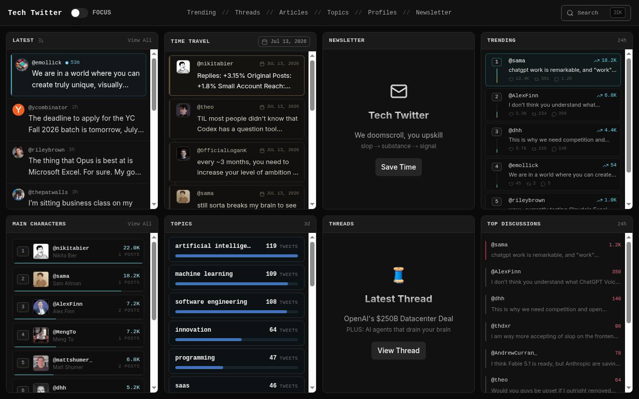The width and height of the screenshot is (639, 399).
Task: Click the Search input field
Action: [x=596, y=13]
